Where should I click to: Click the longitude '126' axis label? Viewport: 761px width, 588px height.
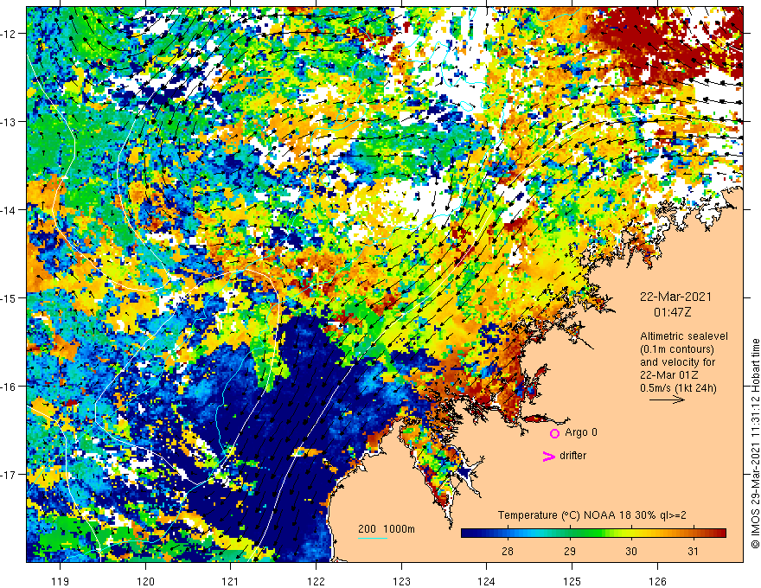657,581
